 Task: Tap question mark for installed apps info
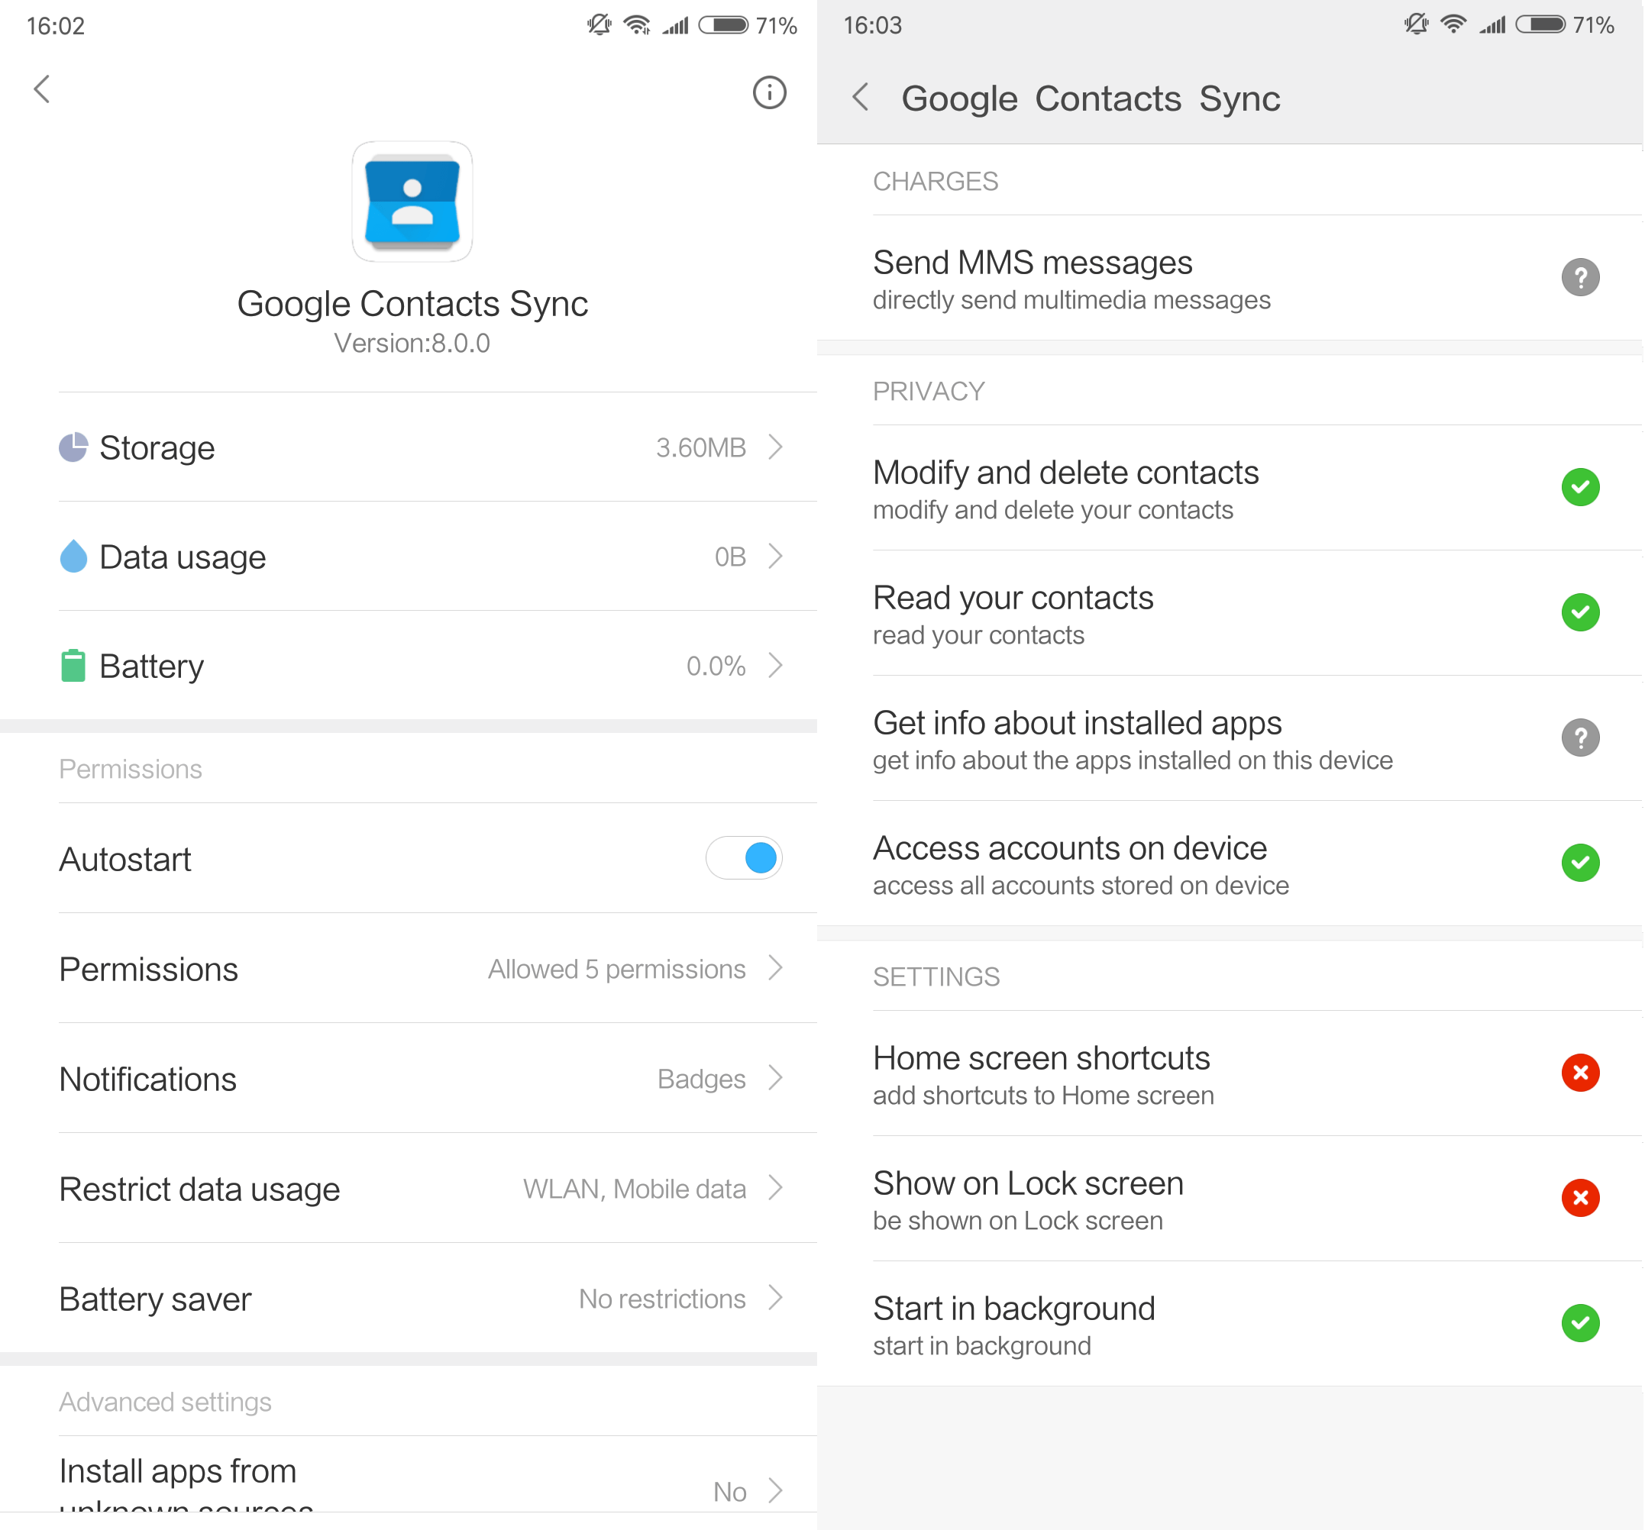[1579, 738]
